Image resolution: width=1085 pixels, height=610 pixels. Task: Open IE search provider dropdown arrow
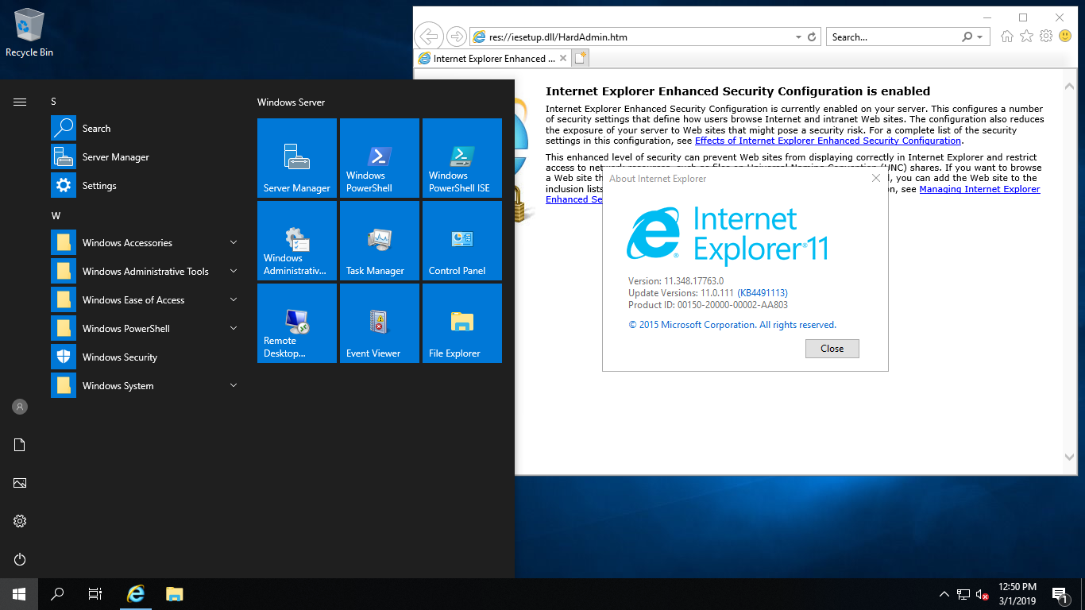pos(979,37)
